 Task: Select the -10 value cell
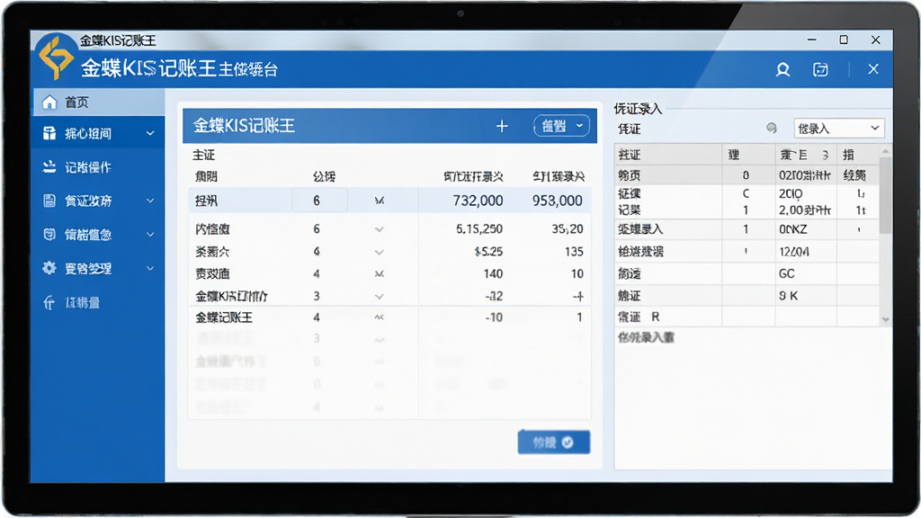coord(494,317)
